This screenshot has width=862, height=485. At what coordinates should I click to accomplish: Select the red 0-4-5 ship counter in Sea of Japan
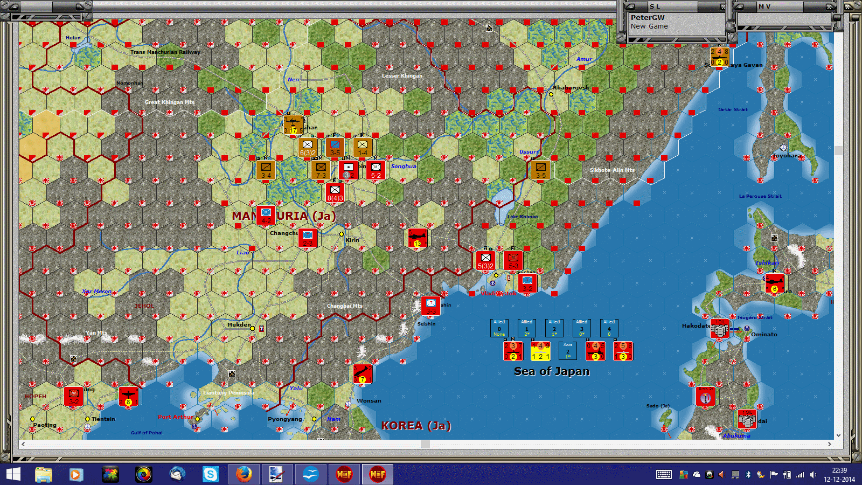click(595, 351)
